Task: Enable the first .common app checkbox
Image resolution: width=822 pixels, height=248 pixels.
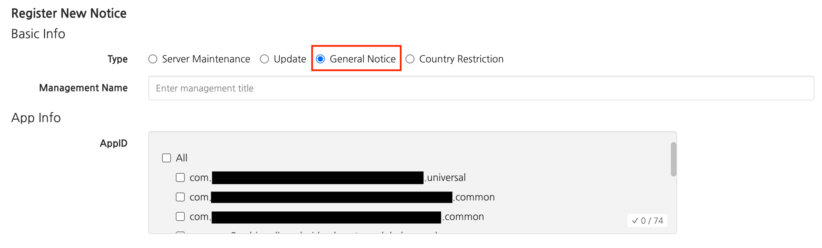Action: click(x=180, y=197)
